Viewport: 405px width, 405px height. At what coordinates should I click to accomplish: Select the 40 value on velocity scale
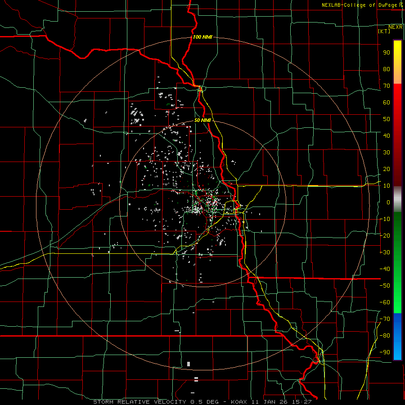(x=387, y=136)
